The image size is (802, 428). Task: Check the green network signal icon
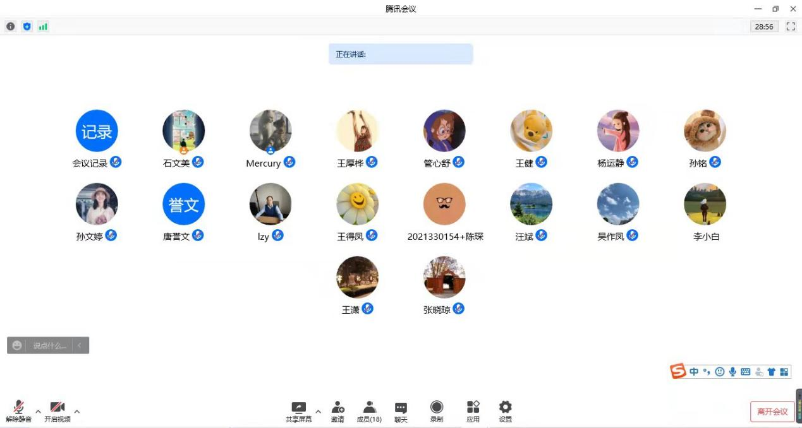click(x=43, y=27)
